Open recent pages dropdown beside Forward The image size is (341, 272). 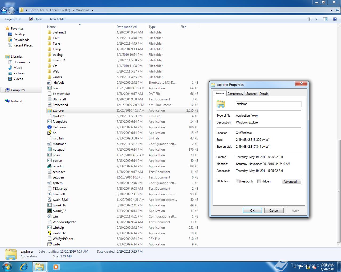click(17, 10)
